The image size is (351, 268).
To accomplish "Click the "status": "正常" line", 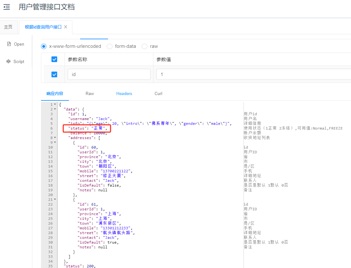I will [x=88, y=128].
